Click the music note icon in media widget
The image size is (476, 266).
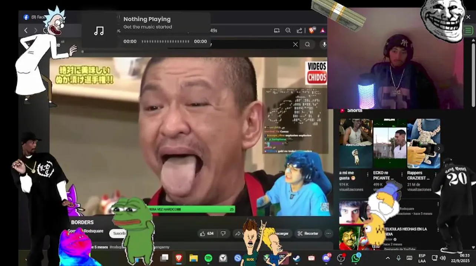(x=99, y=31)
